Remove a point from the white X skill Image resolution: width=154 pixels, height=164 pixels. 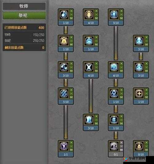click(x=96, y=67)
